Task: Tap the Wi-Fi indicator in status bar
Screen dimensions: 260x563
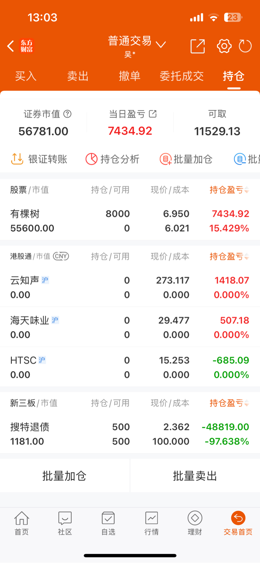Action: [x=213, y=17]
